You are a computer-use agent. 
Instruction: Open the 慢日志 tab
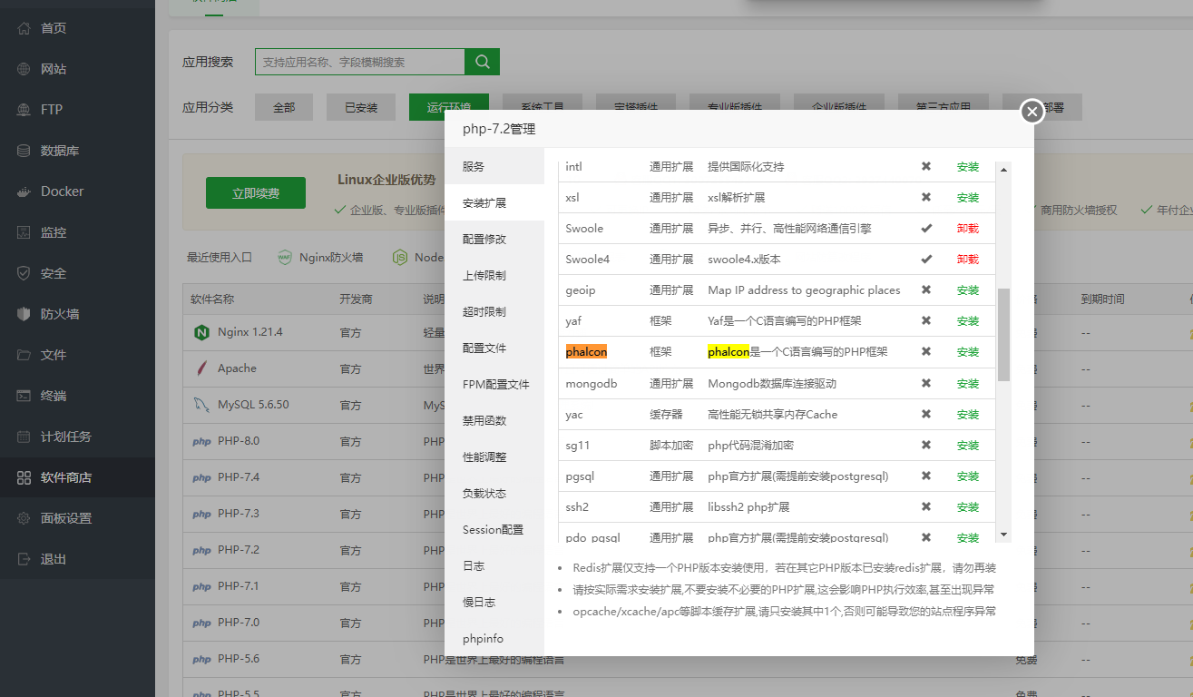click(494, 602)
